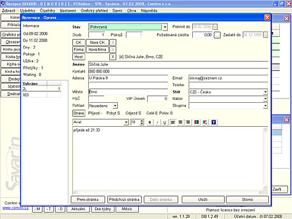Click the ellipsis button beside Požadovaná záloha
The image size is (292, 219).
pyautogui.click(x=217, y=35)
